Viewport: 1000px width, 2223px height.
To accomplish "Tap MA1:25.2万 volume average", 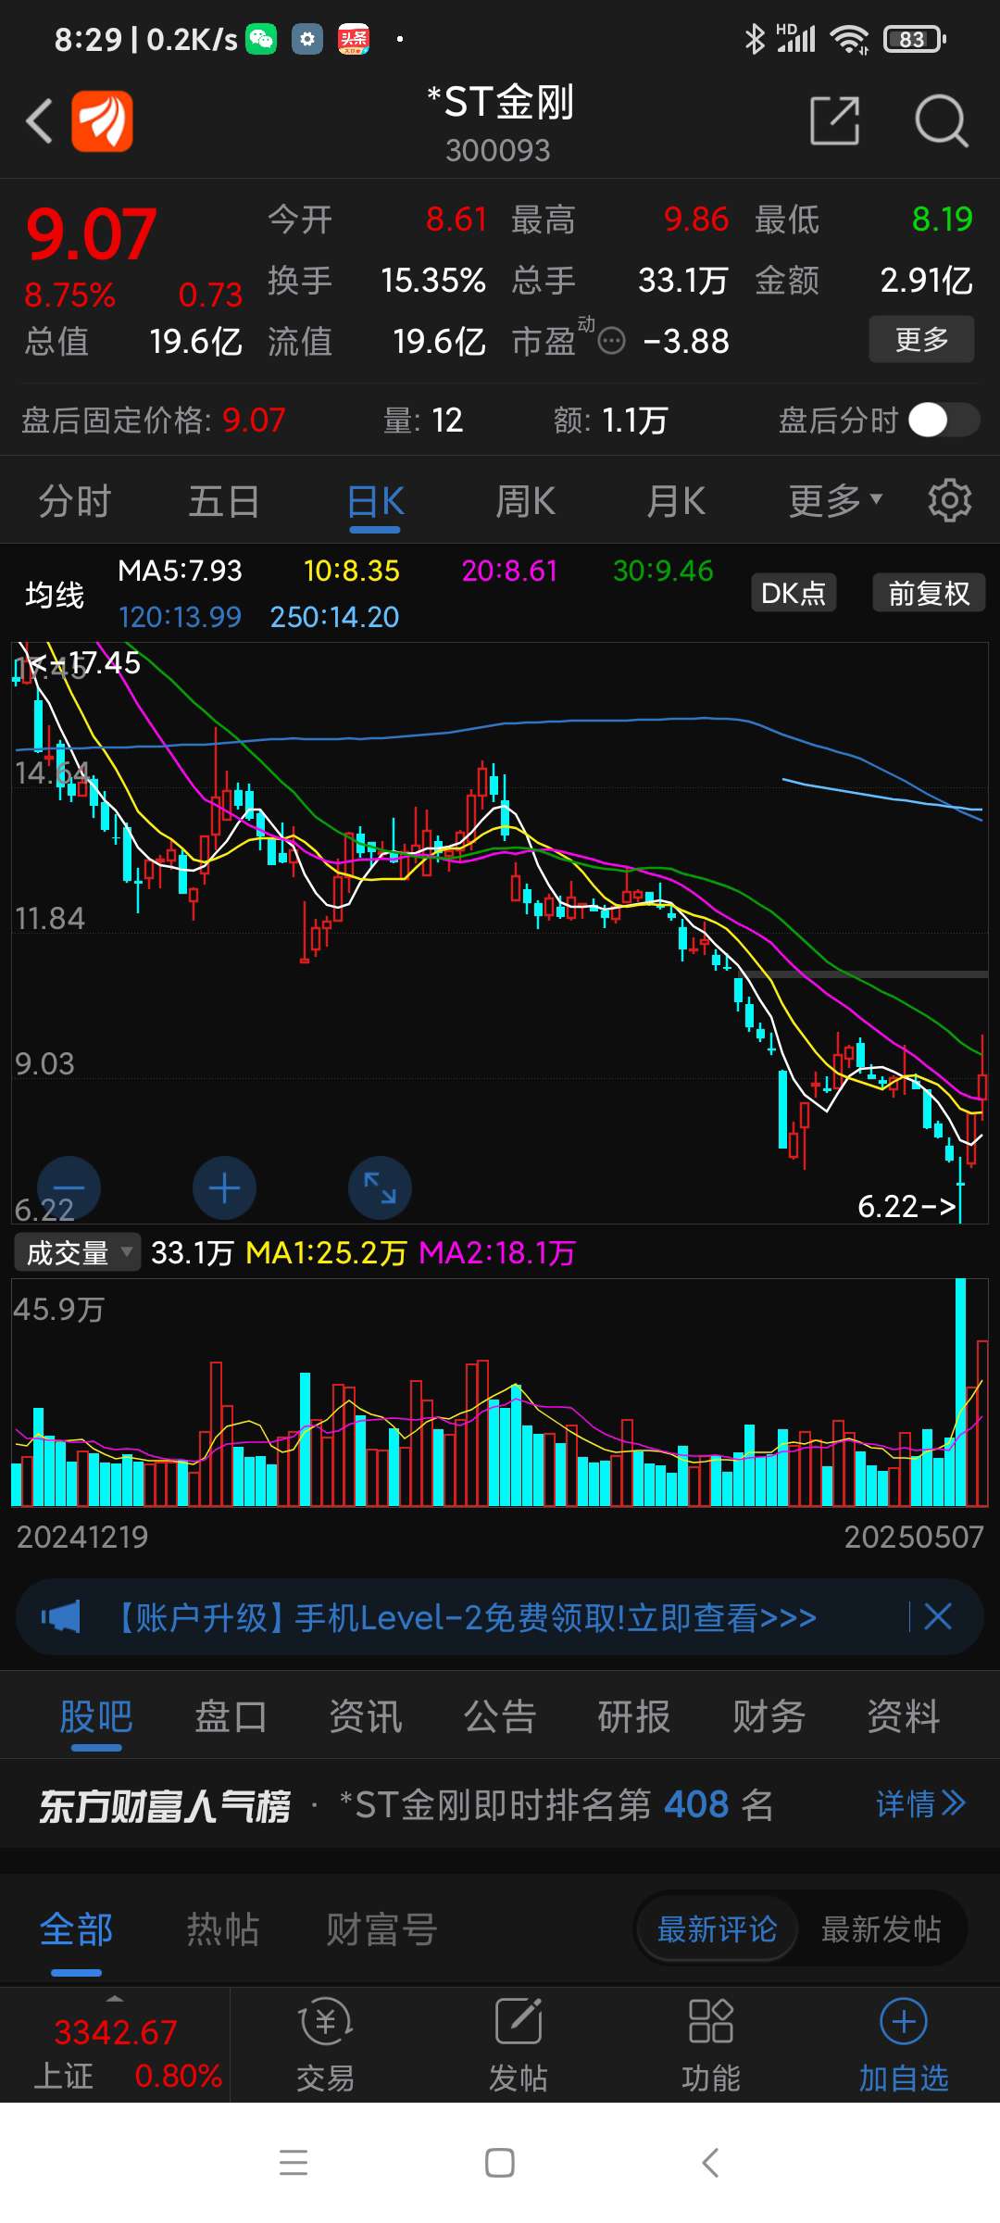I will click(326, 1252).
